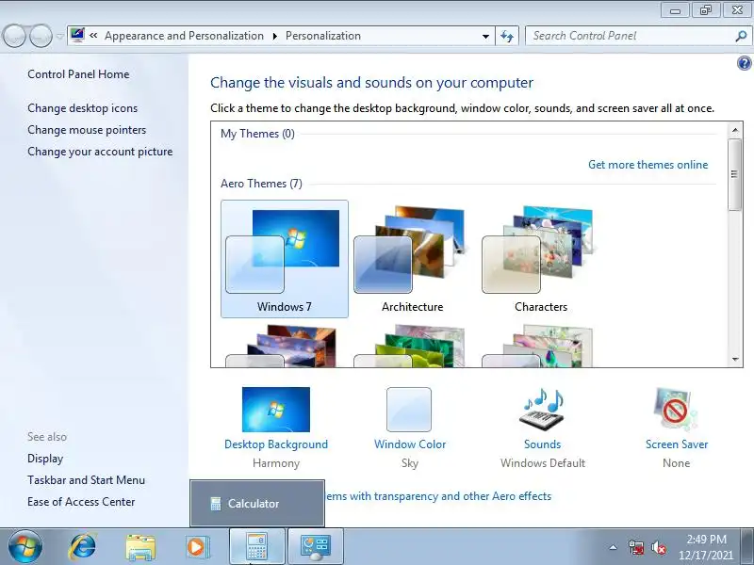Open Taskbar and Start Menu link
Viewport: 754px width, 565px height.
pyautogui.click(x=86, y=480)
